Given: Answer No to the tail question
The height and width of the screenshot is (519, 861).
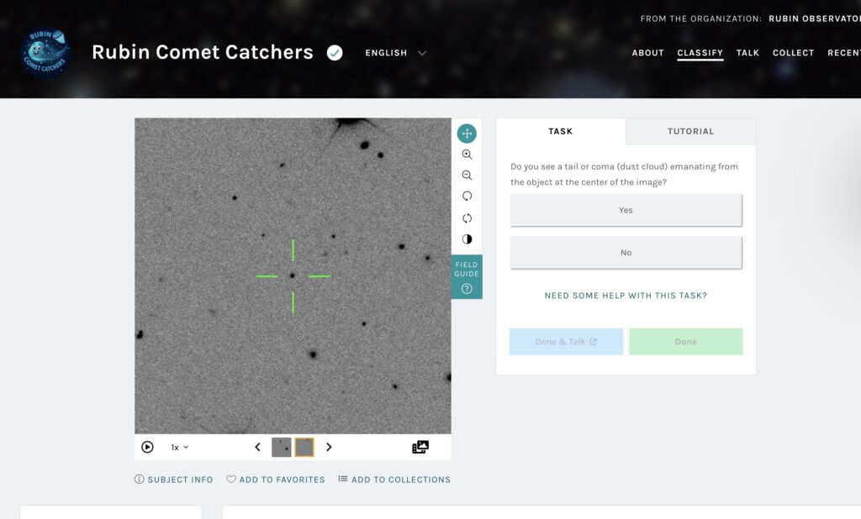Looking at the screenshot, I should [x=626, y=253].
